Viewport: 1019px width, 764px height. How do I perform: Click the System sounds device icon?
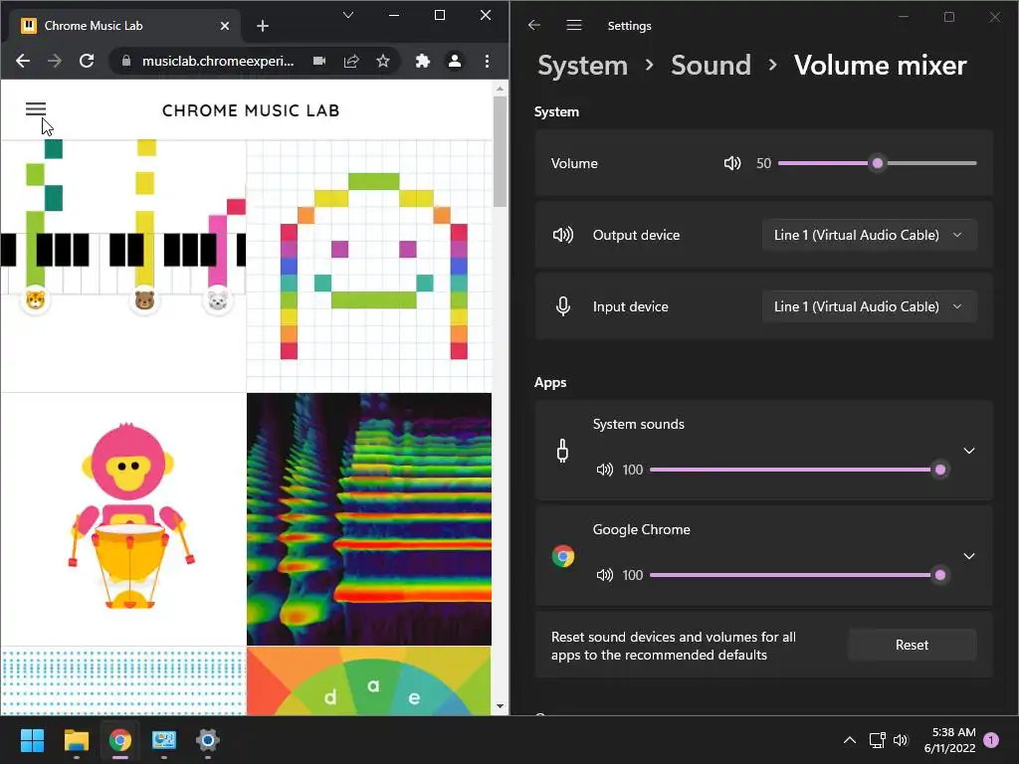click(x=563, y=451)
